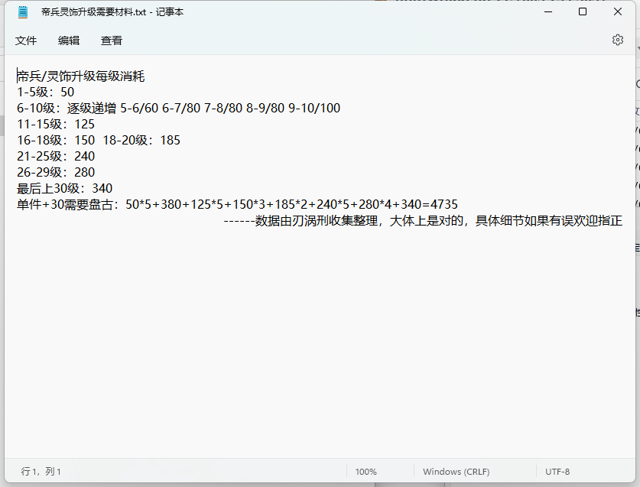This screenshot has height=487, width=640.
Task: Open the 查看 menu
Action: (x=112, y=41)
